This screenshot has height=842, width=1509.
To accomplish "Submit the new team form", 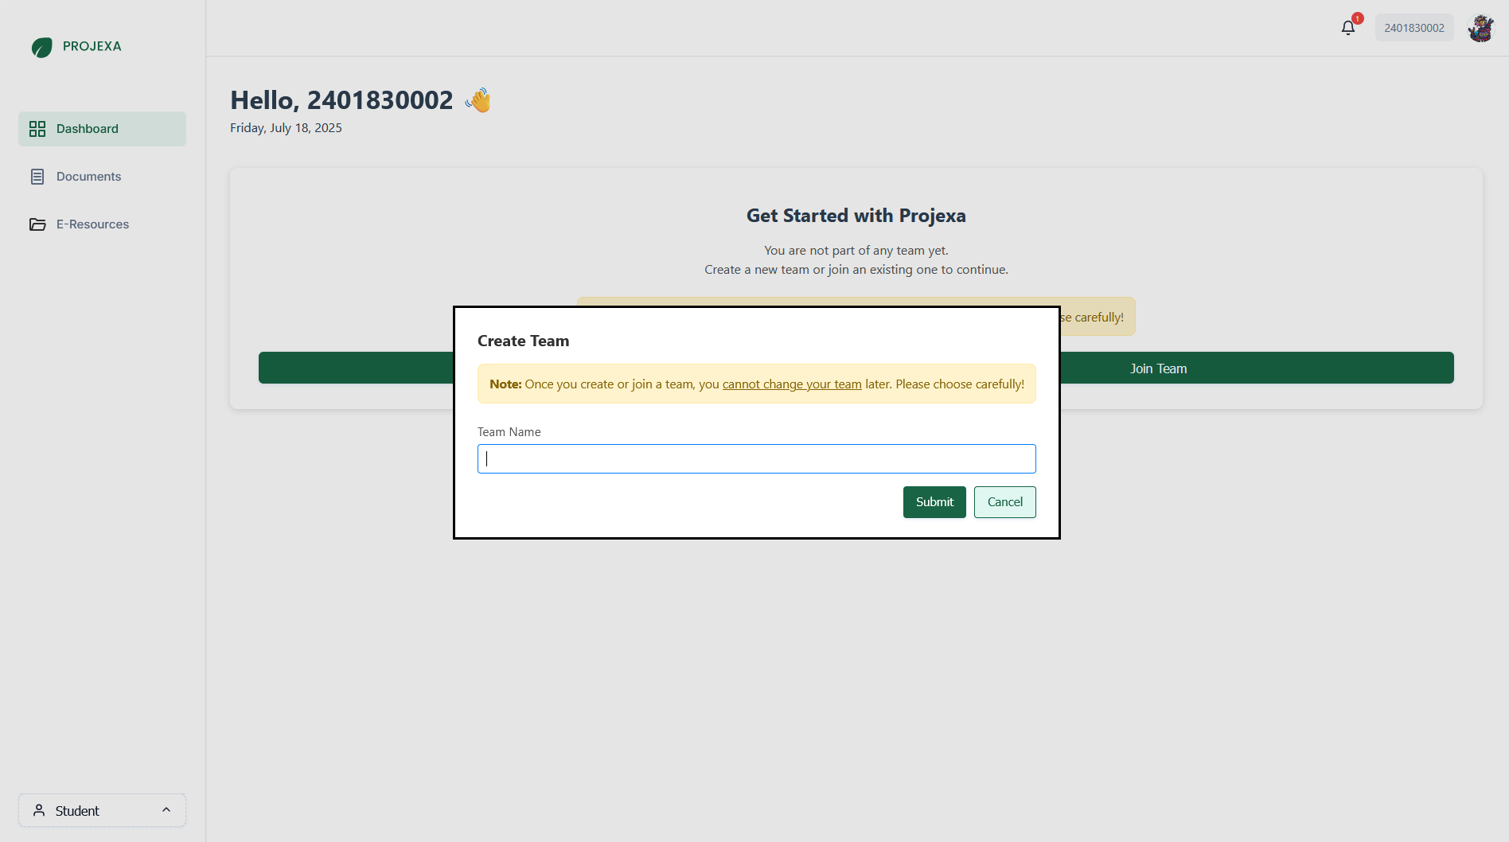I will pos(934,501).
